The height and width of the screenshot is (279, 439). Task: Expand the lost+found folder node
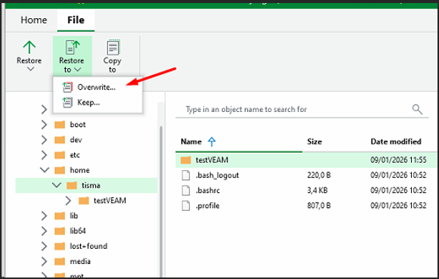[x=44, y=246]
